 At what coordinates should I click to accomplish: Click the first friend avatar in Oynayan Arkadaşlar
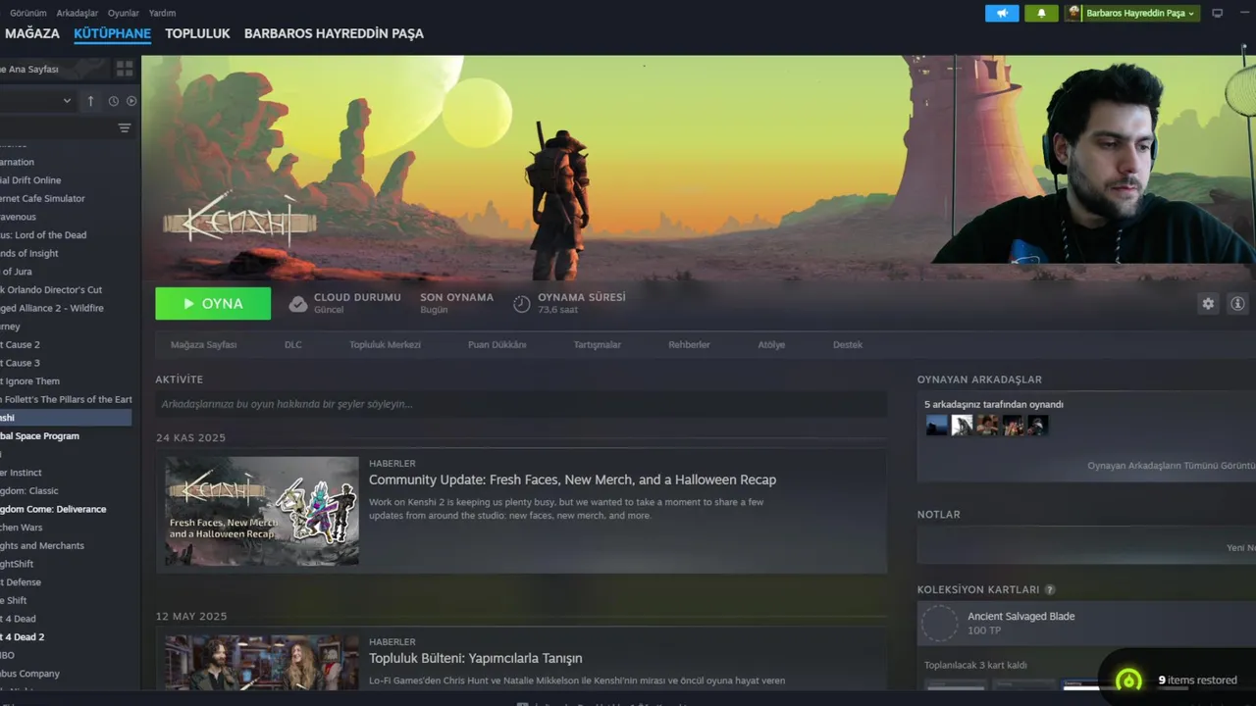(x=937, y=425)
